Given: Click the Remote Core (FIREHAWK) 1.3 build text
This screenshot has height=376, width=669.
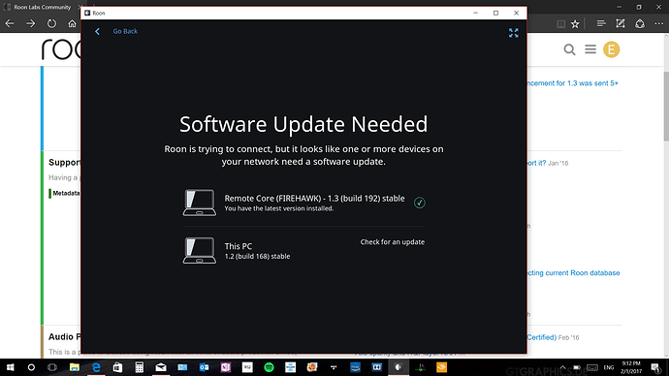Looking at the screenshot, I should [314, 199].
